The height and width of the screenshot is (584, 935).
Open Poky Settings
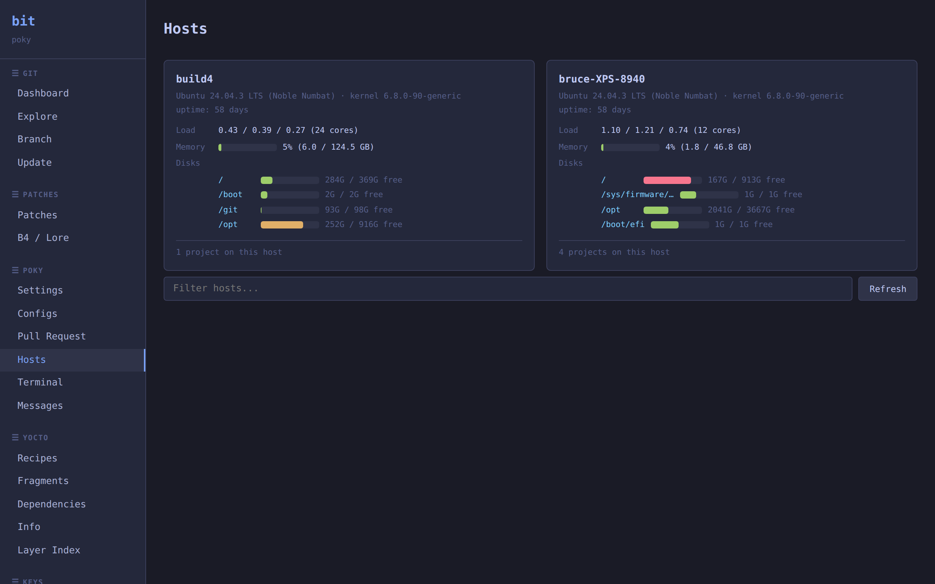[73, 290]
